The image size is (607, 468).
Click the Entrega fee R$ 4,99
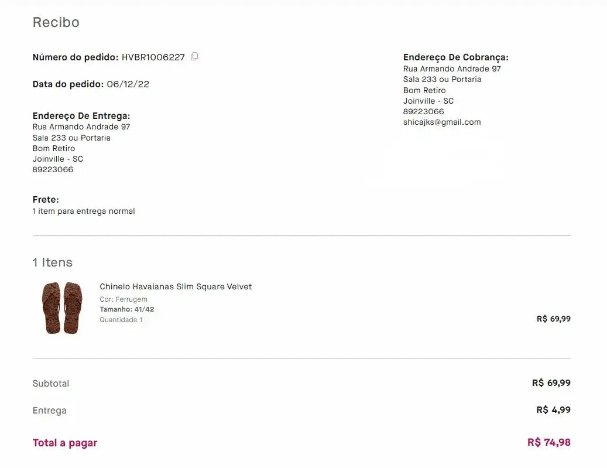[553, 410]
